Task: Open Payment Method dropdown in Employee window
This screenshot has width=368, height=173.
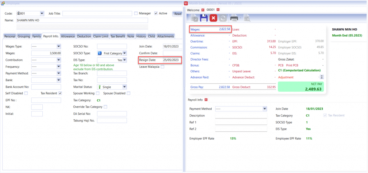Action: (x=59, y=73)
